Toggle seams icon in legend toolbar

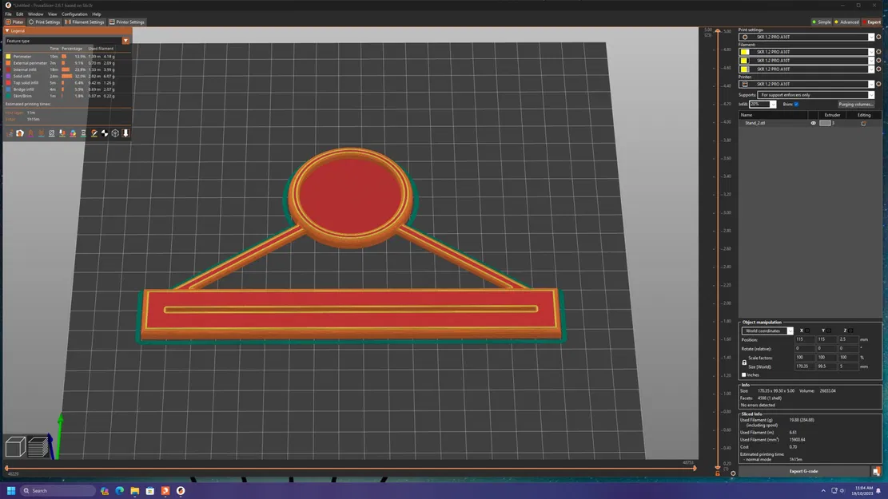pos(51,133)
